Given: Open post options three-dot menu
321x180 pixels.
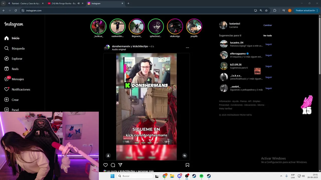Looking at the screenshot, I should (x=187, y=47).
